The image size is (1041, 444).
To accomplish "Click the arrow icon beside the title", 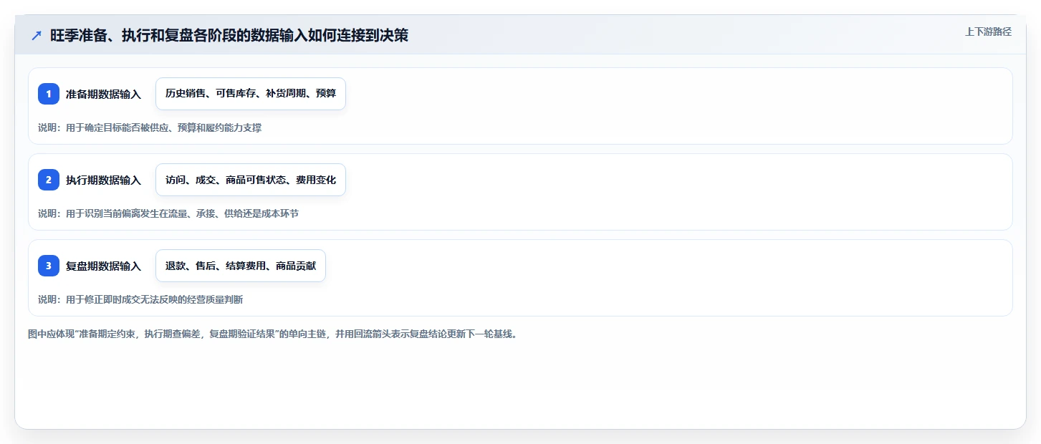I will click(37, 35).
